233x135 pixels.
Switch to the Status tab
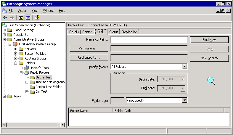114,32
